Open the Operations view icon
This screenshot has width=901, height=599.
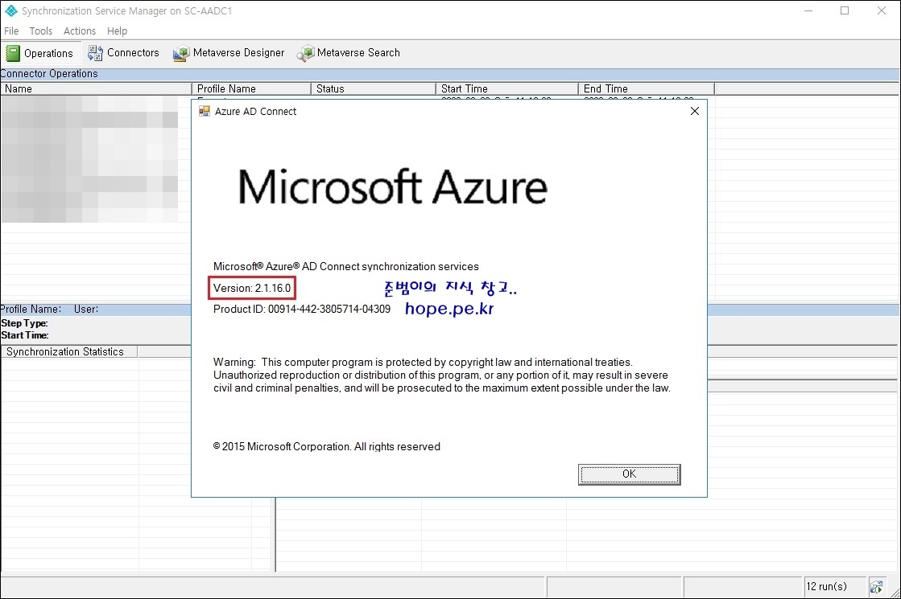(x=13, y=53)
